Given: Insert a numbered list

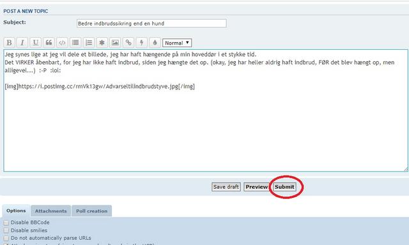Looking at the screenshot, I should point(89,43).
